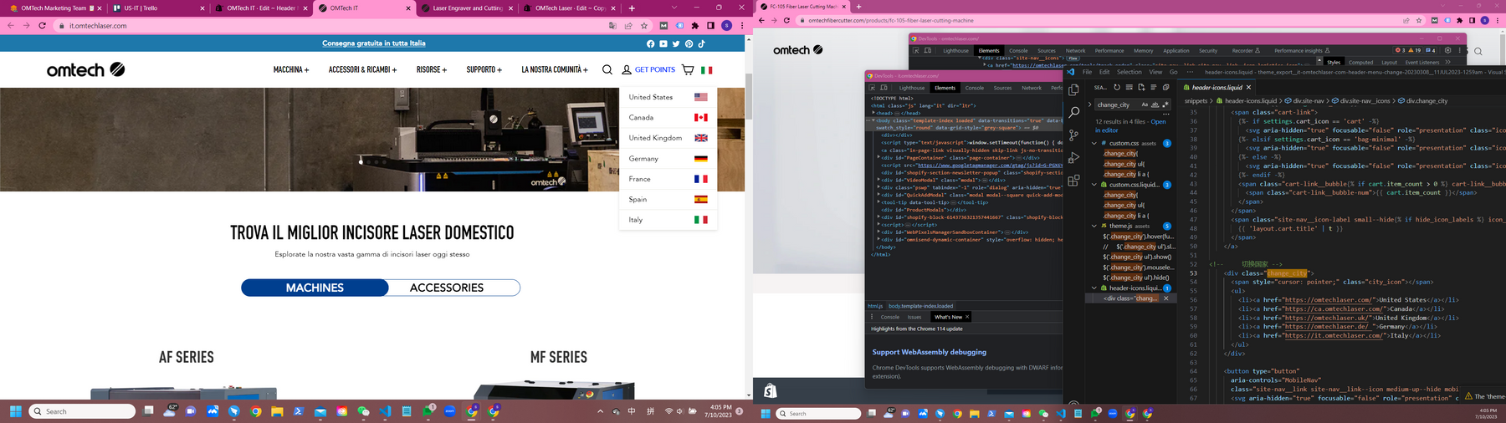This screenshot has width=1506, height=423.
Task: Collapse the custom.css assets group in search results
Action: pos(1094,144)
